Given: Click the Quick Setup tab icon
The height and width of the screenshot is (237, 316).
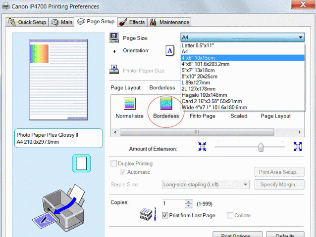Looking at the screenshot, I should pos(12,22).
